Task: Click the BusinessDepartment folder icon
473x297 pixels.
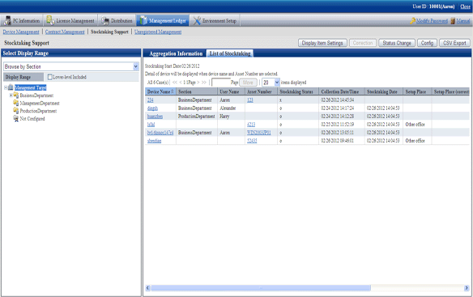Action: tap(15, 95)
